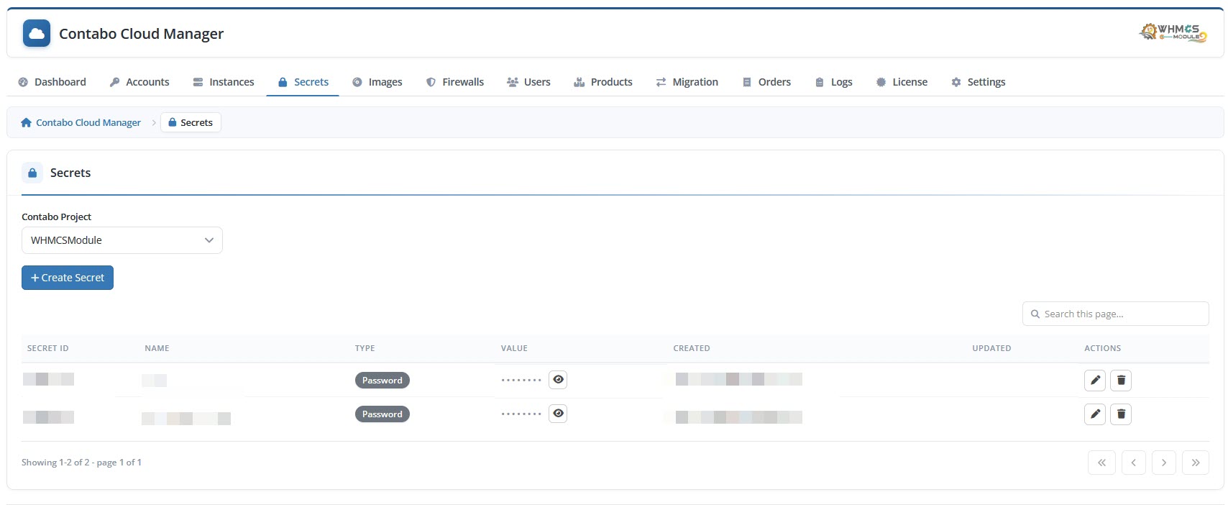Click the Secrets breadcrumb item

[191, 122]
